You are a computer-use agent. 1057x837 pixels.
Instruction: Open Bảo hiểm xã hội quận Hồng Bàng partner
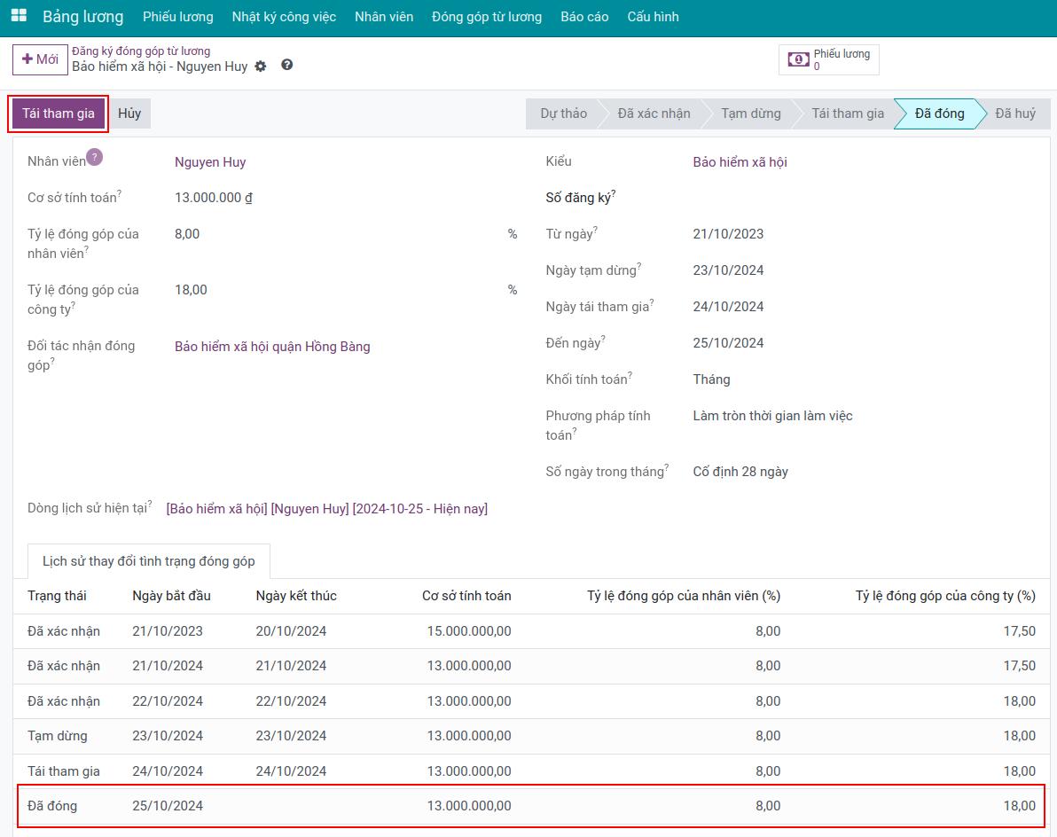(272, 347)
